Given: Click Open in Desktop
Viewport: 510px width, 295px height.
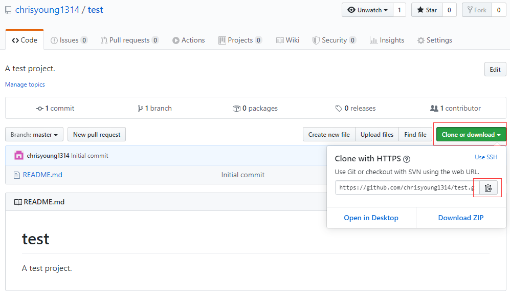Looking at the screenshot, I should (371, 218).
